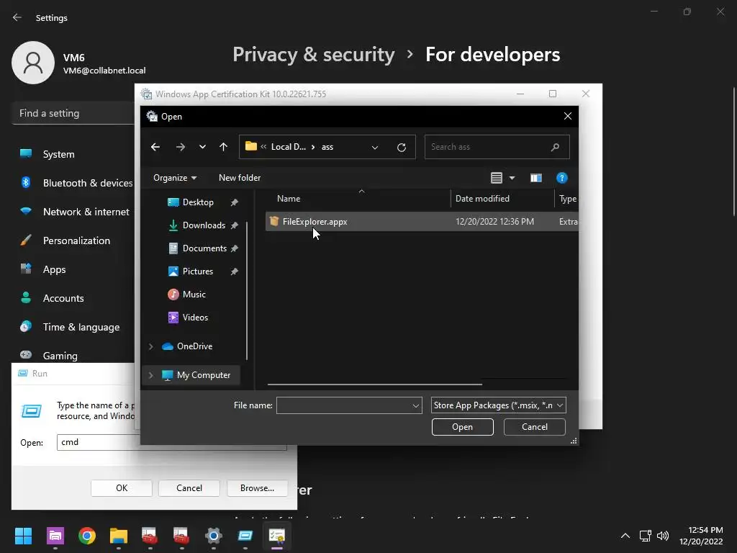This screenshot has height=553, width=737.
Task: Expand the address bar path dropdown
Action: tap(374, 147)
